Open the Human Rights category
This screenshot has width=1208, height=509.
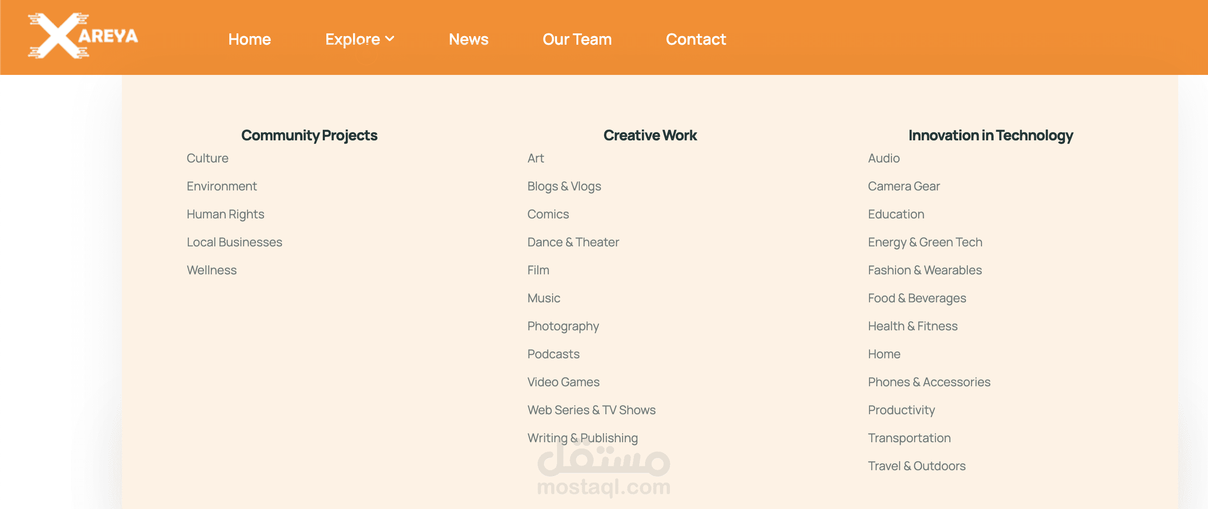pyautogui.click(x=226, y=214)
